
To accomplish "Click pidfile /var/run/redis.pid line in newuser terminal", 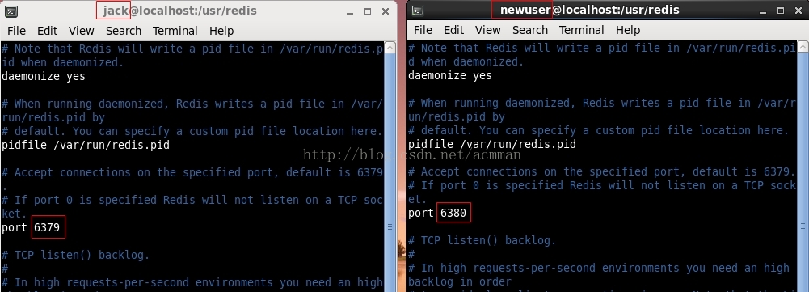I will [x=492, y=144].
